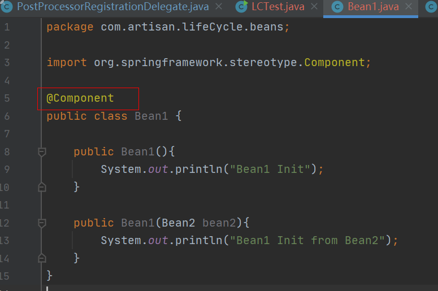Click the PostProcessorRegistrationDelegate.java file icon
Screen dimensions: 438x291
7,7
